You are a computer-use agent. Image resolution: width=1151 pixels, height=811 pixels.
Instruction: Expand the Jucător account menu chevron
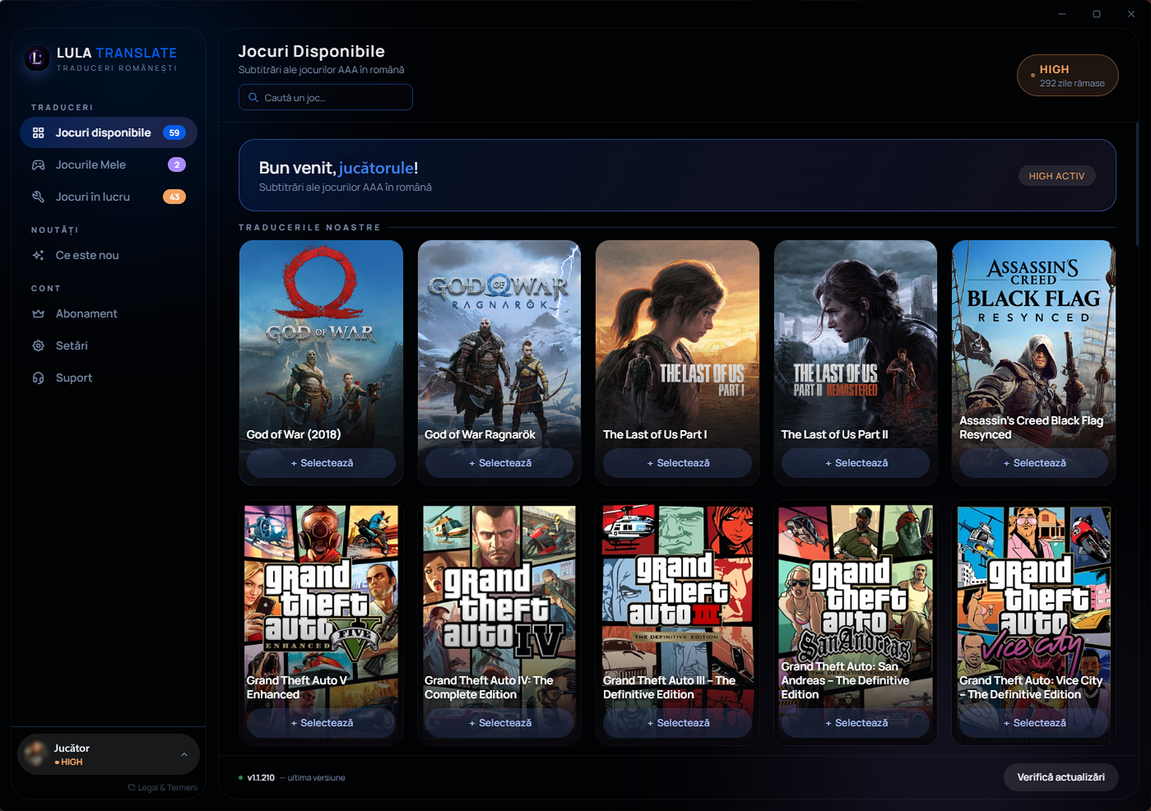[184, 754]
